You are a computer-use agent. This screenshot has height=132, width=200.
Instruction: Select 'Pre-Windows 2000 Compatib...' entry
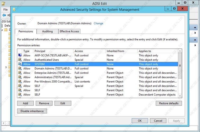point(98,81)
